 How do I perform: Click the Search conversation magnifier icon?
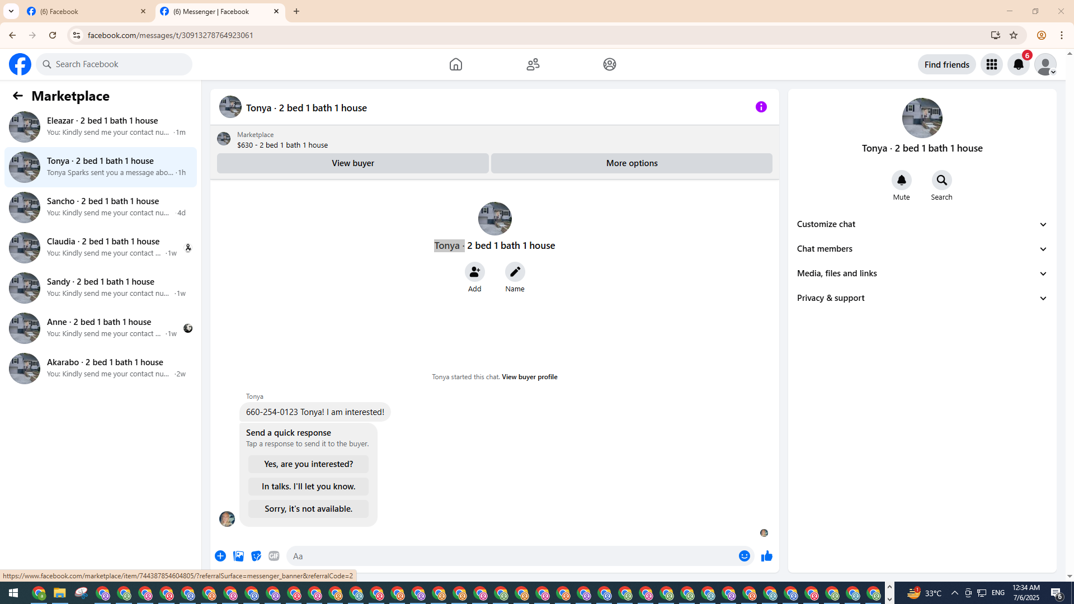941,180
